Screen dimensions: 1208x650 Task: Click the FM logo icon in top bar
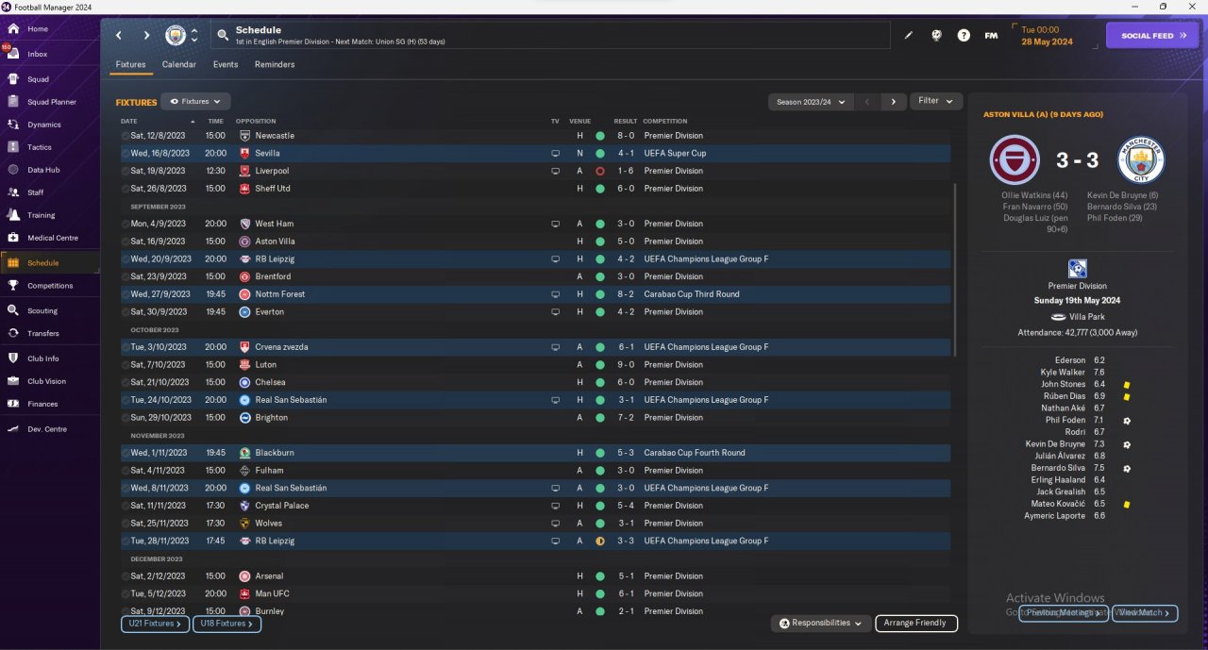[x=991, y=36]
